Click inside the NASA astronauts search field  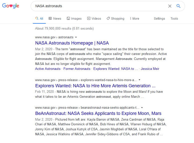coord(100,6)
